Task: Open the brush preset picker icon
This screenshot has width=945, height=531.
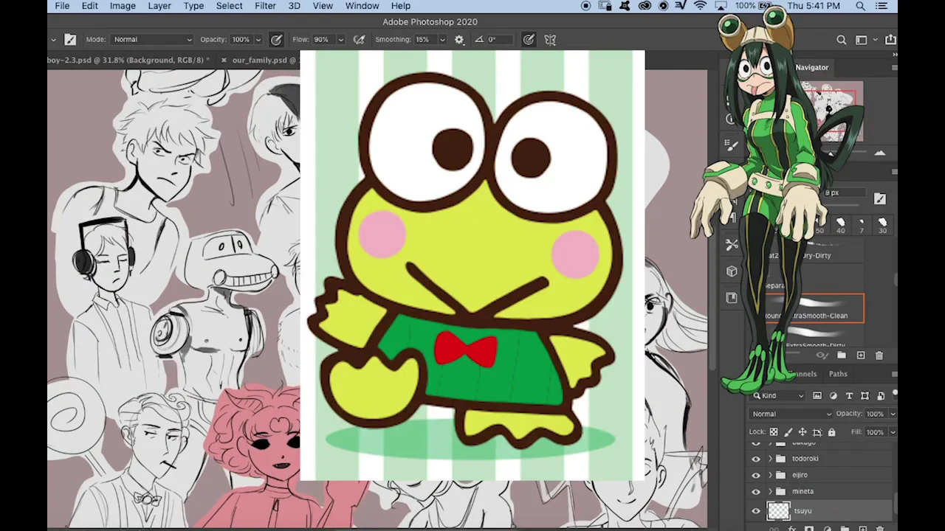Action: pyautogui.click(x=70, y=40)
